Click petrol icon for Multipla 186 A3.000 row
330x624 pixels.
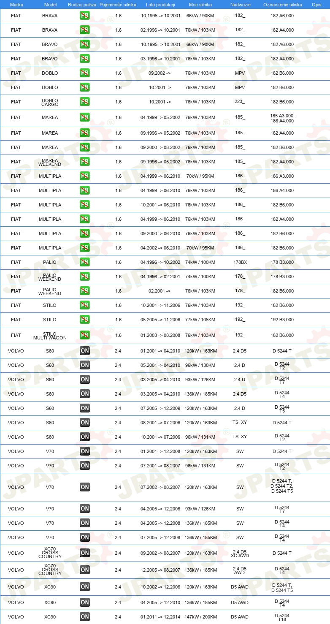(x=84, y=176)
